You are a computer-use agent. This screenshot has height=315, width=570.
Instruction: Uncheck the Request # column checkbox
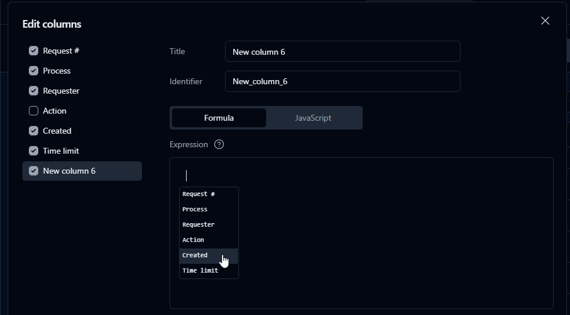click(x=34, y=51)
